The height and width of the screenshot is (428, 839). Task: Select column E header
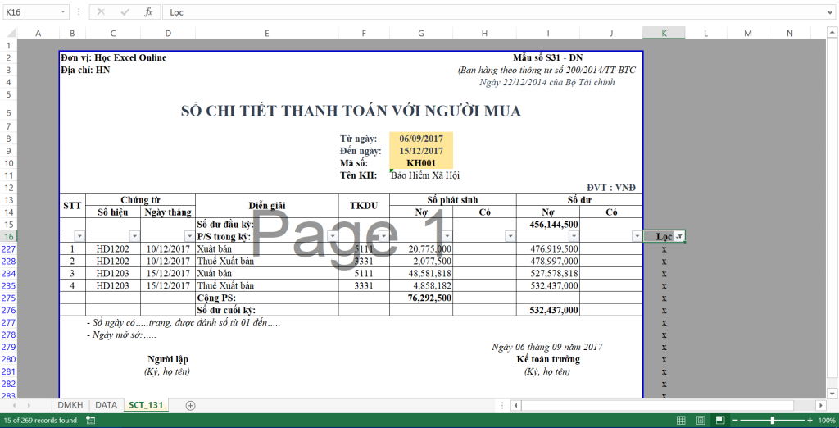[267, 34]
